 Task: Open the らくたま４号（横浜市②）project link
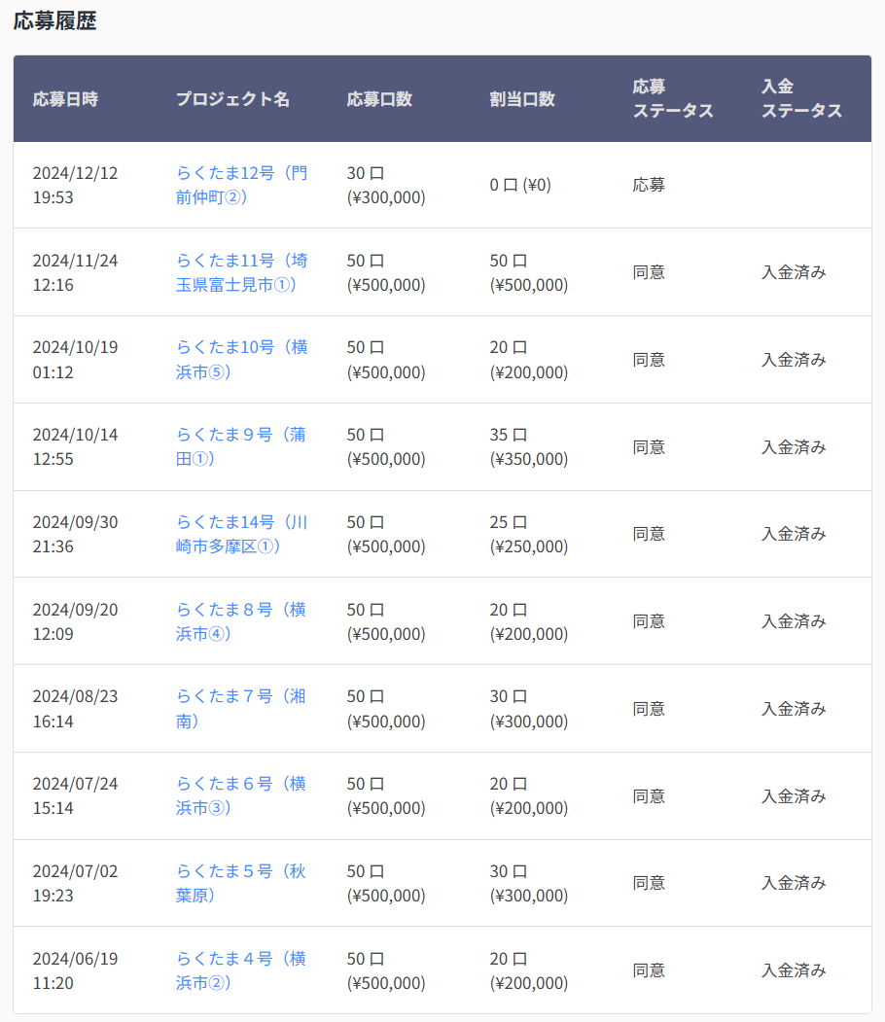coord(240,970)
